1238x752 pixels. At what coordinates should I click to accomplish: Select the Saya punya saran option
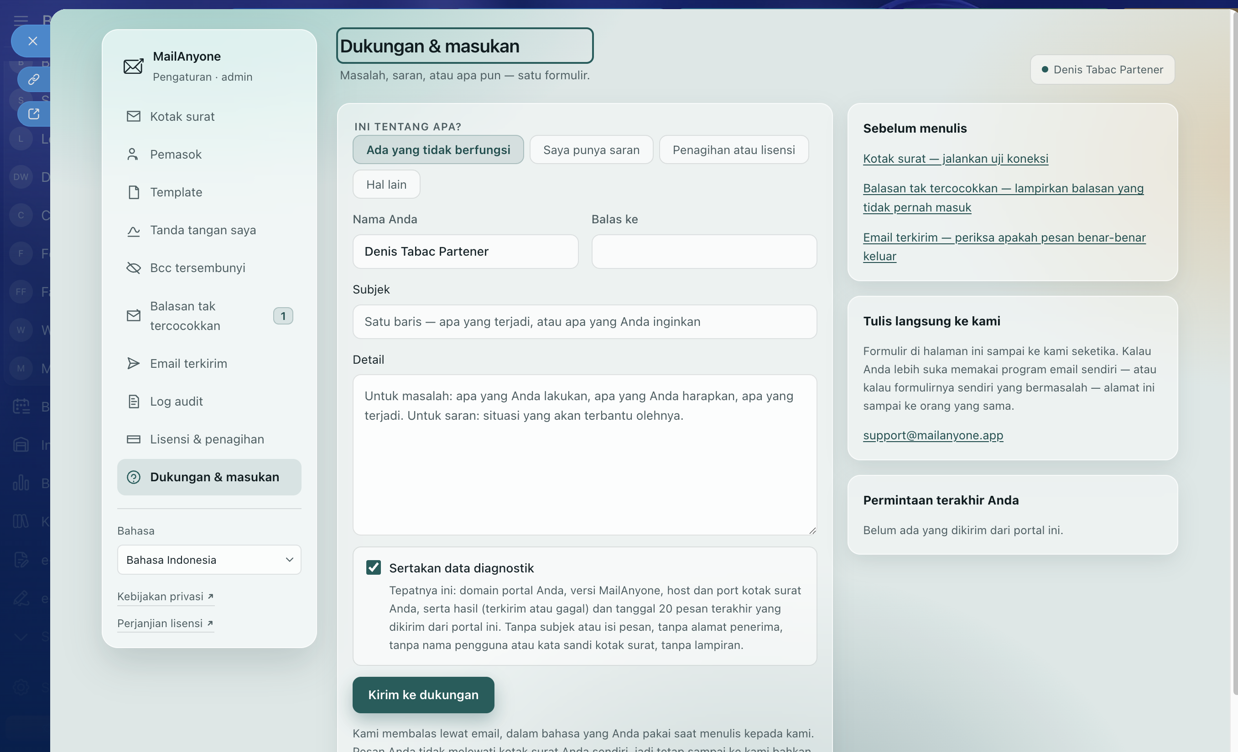point(591,149)
